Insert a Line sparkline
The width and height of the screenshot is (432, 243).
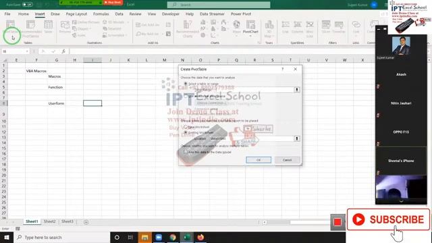[285, 27]
